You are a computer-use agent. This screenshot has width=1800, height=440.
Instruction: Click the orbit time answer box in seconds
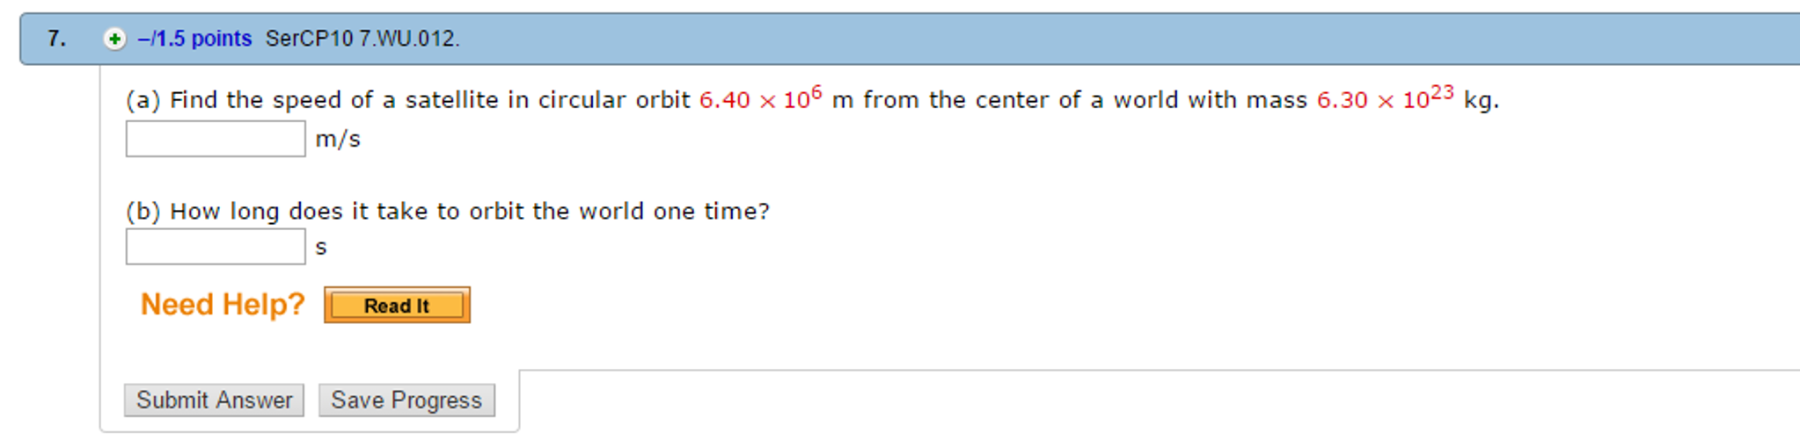(216, 247)
